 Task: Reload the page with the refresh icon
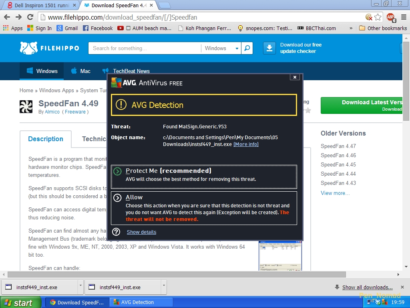[30, 17]
